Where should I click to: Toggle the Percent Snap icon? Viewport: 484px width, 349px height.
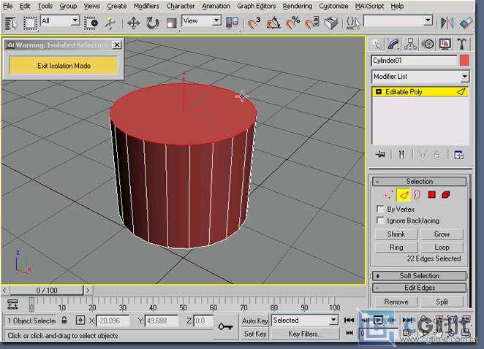[292, 23]
